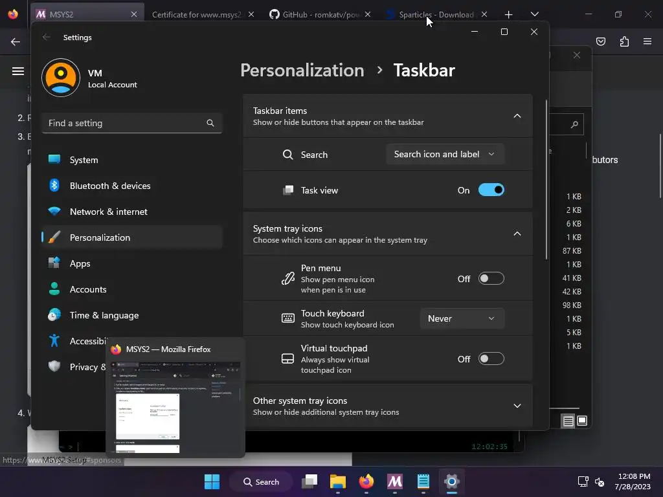
Task: Click the network status tray icon
Action: point(583,481)
